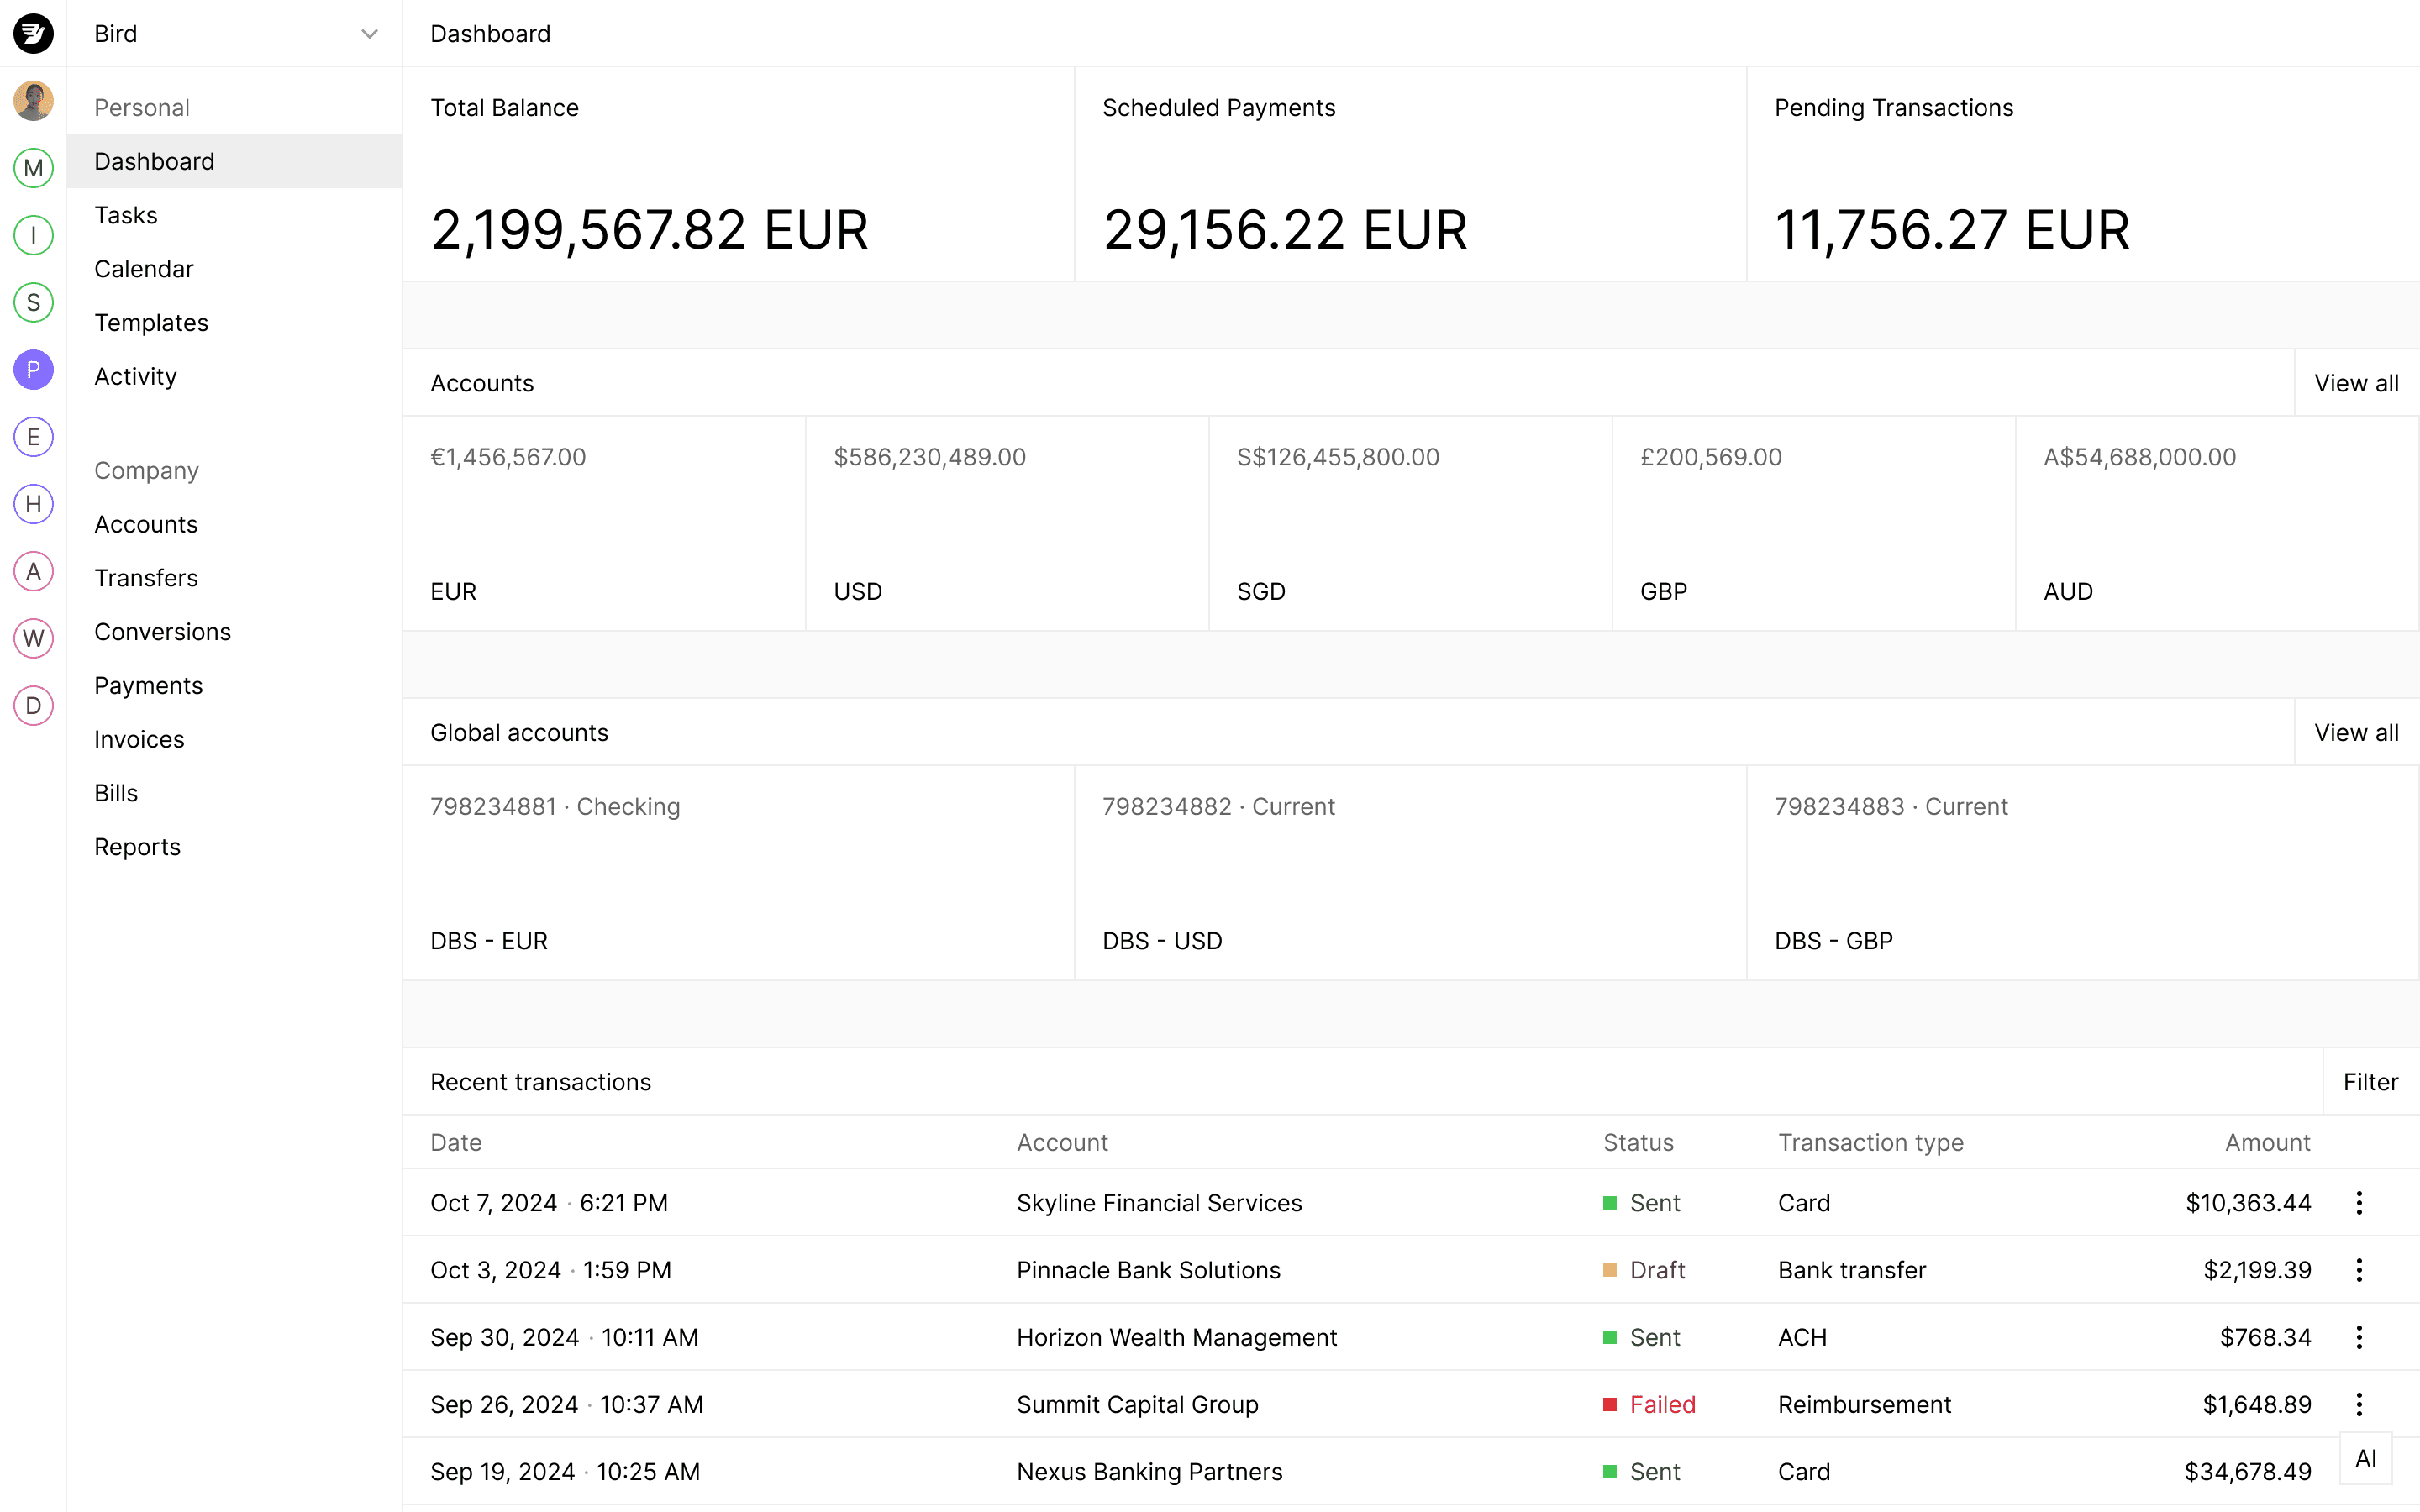
Task: Open the Conversions section
Action: tap(162, 631)
